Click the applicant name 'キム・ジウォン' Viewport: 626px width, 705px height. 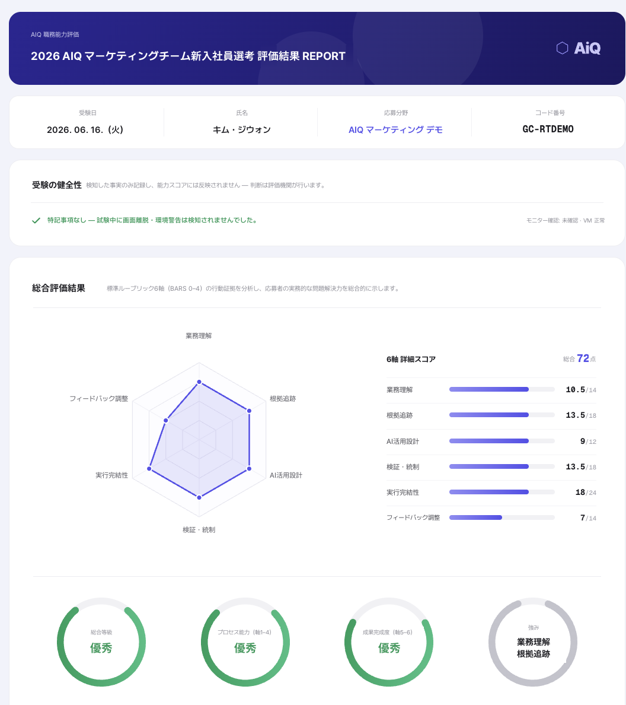[242, 130]
